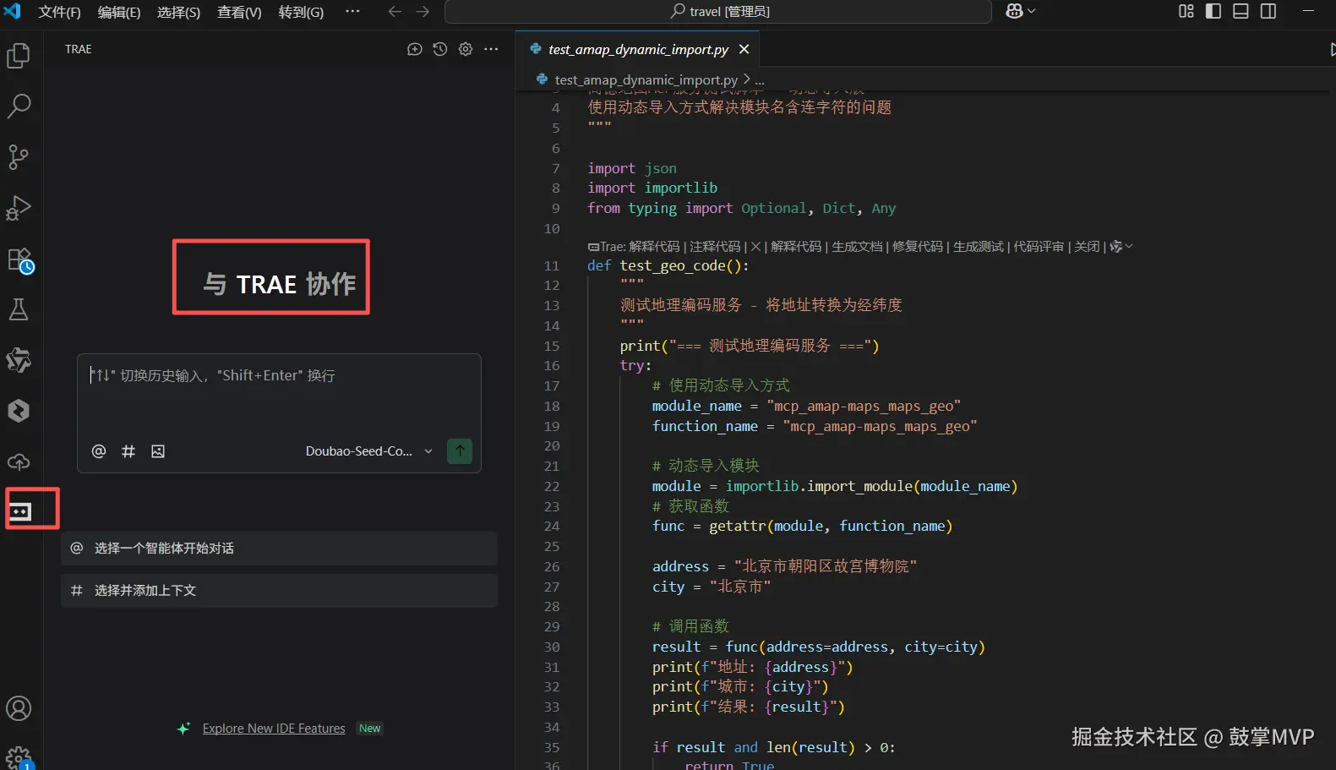1336x770 pixels.
Task: Toggle the bottom panel
Action: click(1241, 11)
